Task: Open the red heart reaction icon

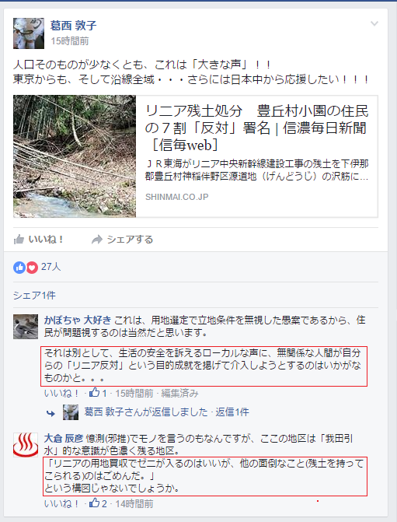Action: click(x=32, y=268)
